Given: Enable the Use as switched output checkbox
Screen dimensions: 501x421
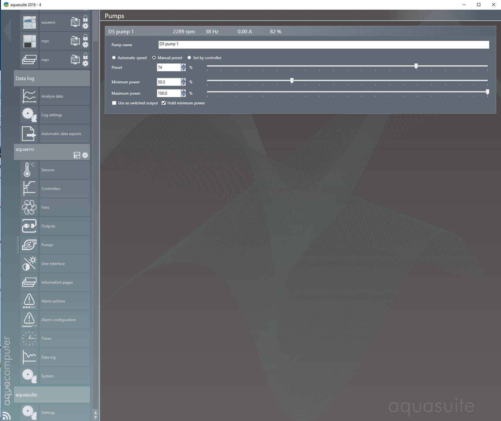Looking at the screenshot, I should pos(114,103).
